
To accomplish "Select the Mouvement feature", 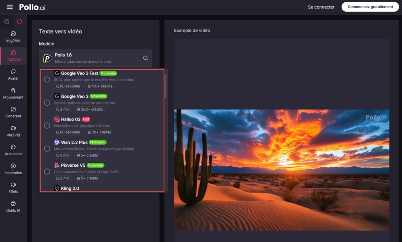I will [13, 93].
